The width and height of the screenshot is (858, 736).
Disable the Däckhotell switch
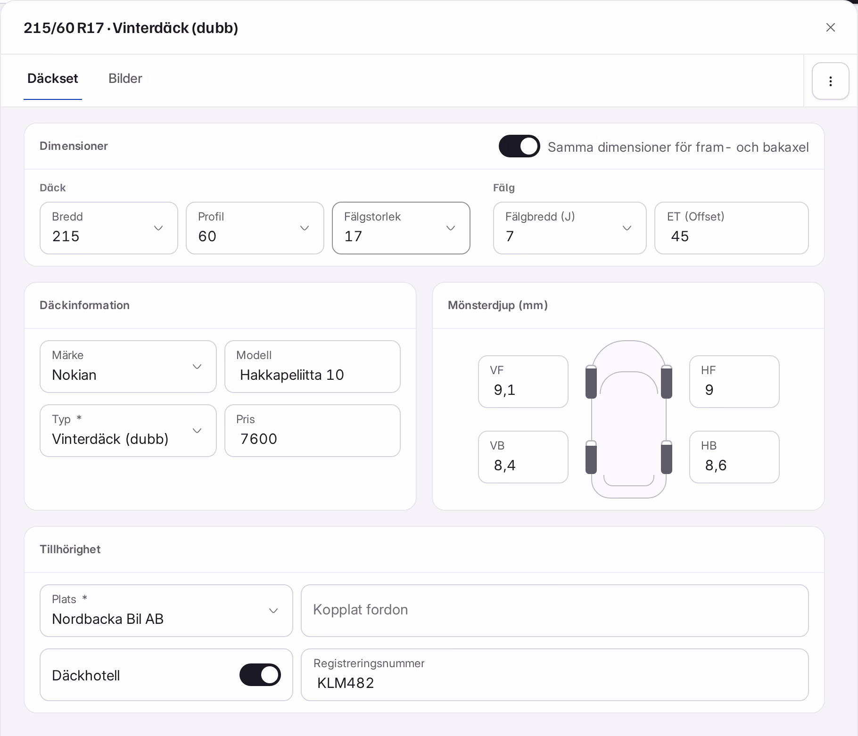260,675
